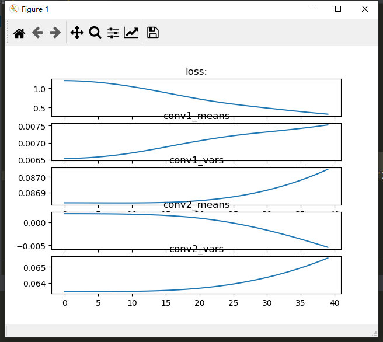Go forward to the next view
Image resolution: width=383 pixels, height=342 pixels.
click(x=55, y=33)
